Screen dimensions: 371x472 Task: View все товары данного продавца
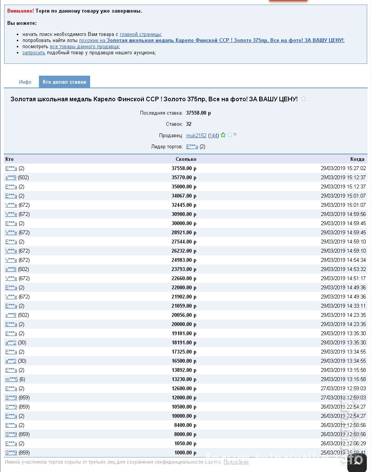tap(84, 46)
